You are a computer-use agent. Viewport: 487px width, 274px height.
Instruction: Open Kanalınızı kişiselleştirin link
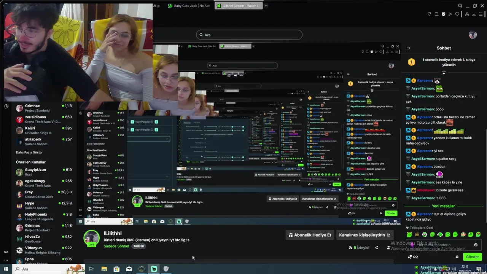[364, 235]
